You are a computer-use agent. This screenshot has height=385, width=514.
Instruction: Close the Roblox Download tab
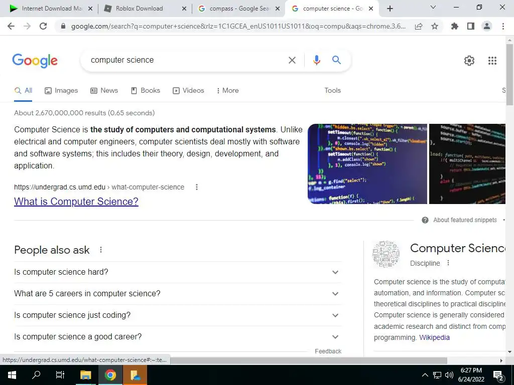(x=184, y=9)
